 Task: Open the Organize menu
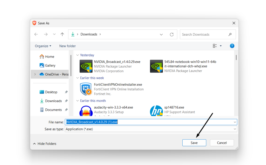pos(43,46)
